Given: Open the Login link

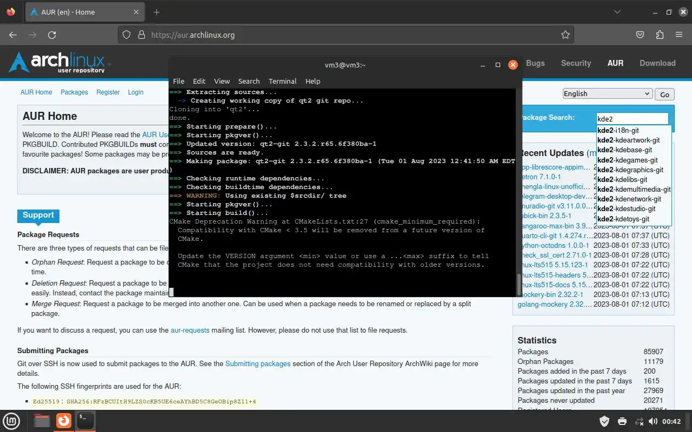Looking at the screenshot, I should tap(136, 92).
